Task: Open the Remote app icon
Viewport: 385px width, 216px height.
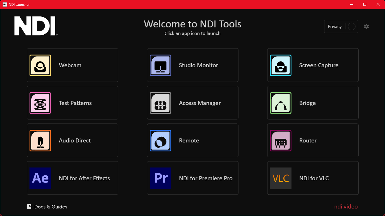Action: (x=160, y=141)
